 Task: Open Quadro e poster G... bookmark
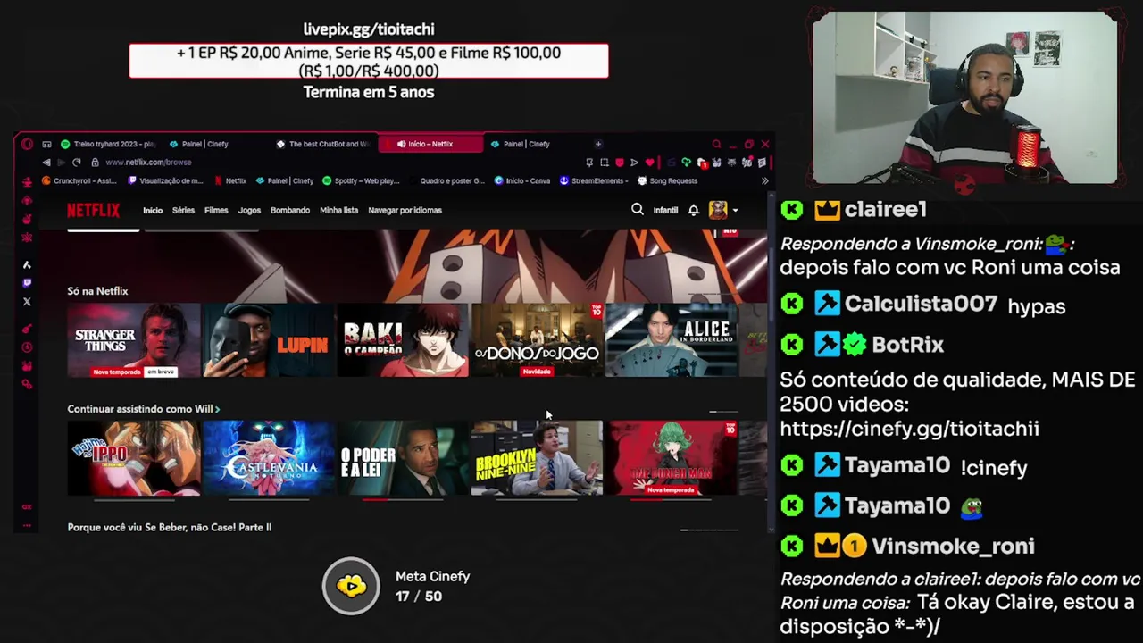(x=446, y=180)
